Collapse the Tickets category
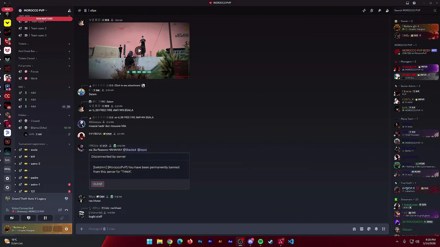440x247 pixels. 24,44
